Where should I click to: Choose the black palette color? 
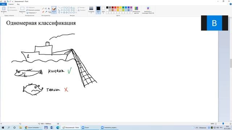[x=107, y=7]
